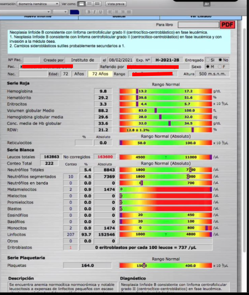Viewport: 249px width, 295px height.
Task: Click Monocitos count field 2
Action: tap(71, 228)
